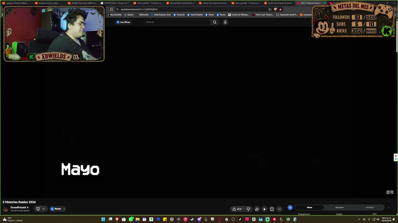The height and width of the screenshot is (223, 398).
Task: Open the DrossRotzank channel name link
Action: [18, 208]
